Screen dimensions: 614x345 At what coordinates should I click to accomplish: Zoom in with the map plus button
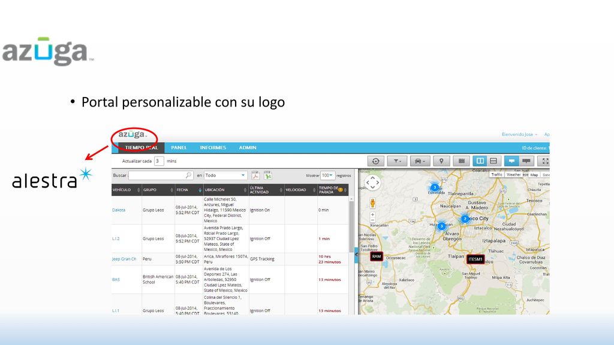372,214
